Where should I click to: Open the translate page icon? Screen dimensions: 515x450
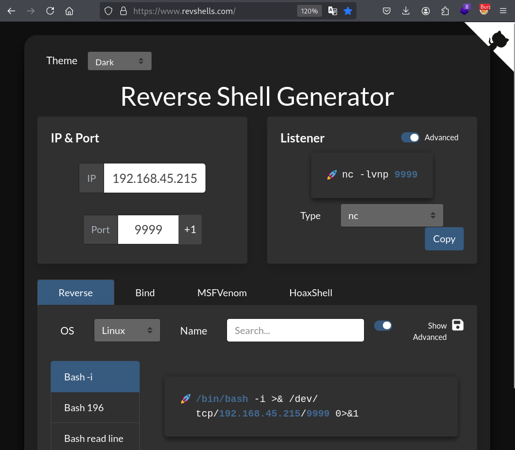332,11
